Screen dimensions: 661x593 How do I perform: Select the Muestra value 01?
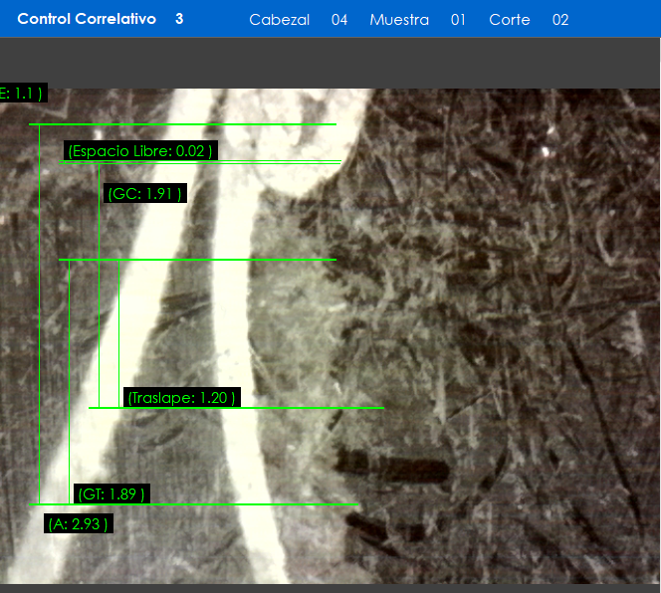tap(458, 20)
